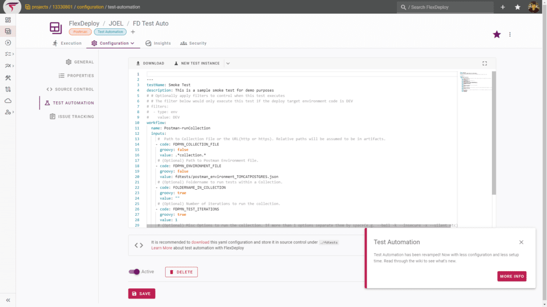
Task: Open the dashboard icon in the left sidebar
Action: click(8, 20)
